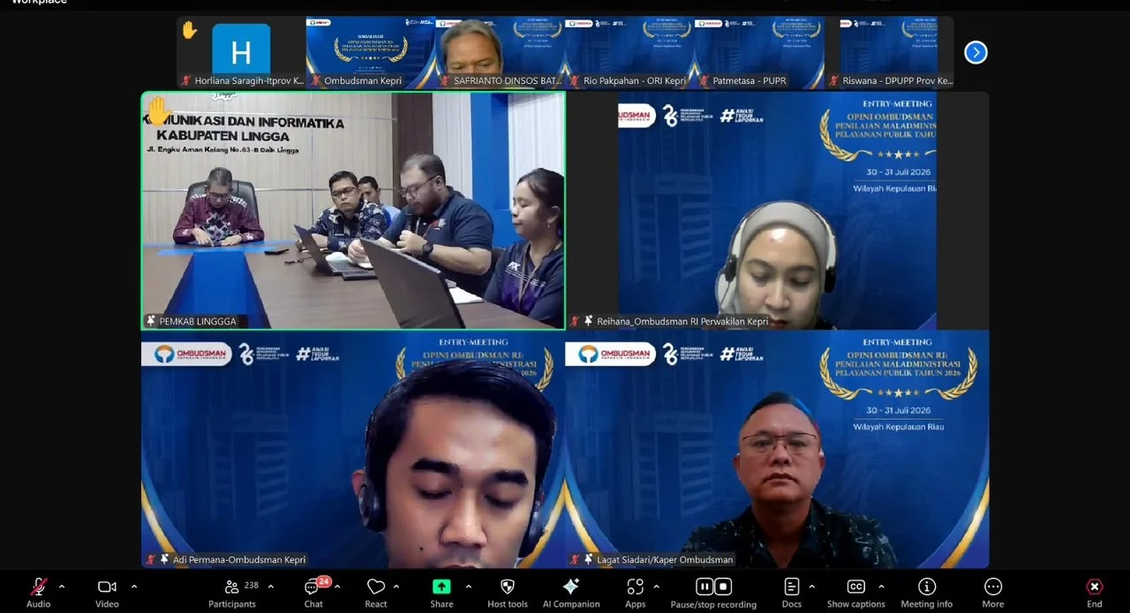Open the Chat panel
Viewport: 1130px width, 613px height.
[313, 592]
